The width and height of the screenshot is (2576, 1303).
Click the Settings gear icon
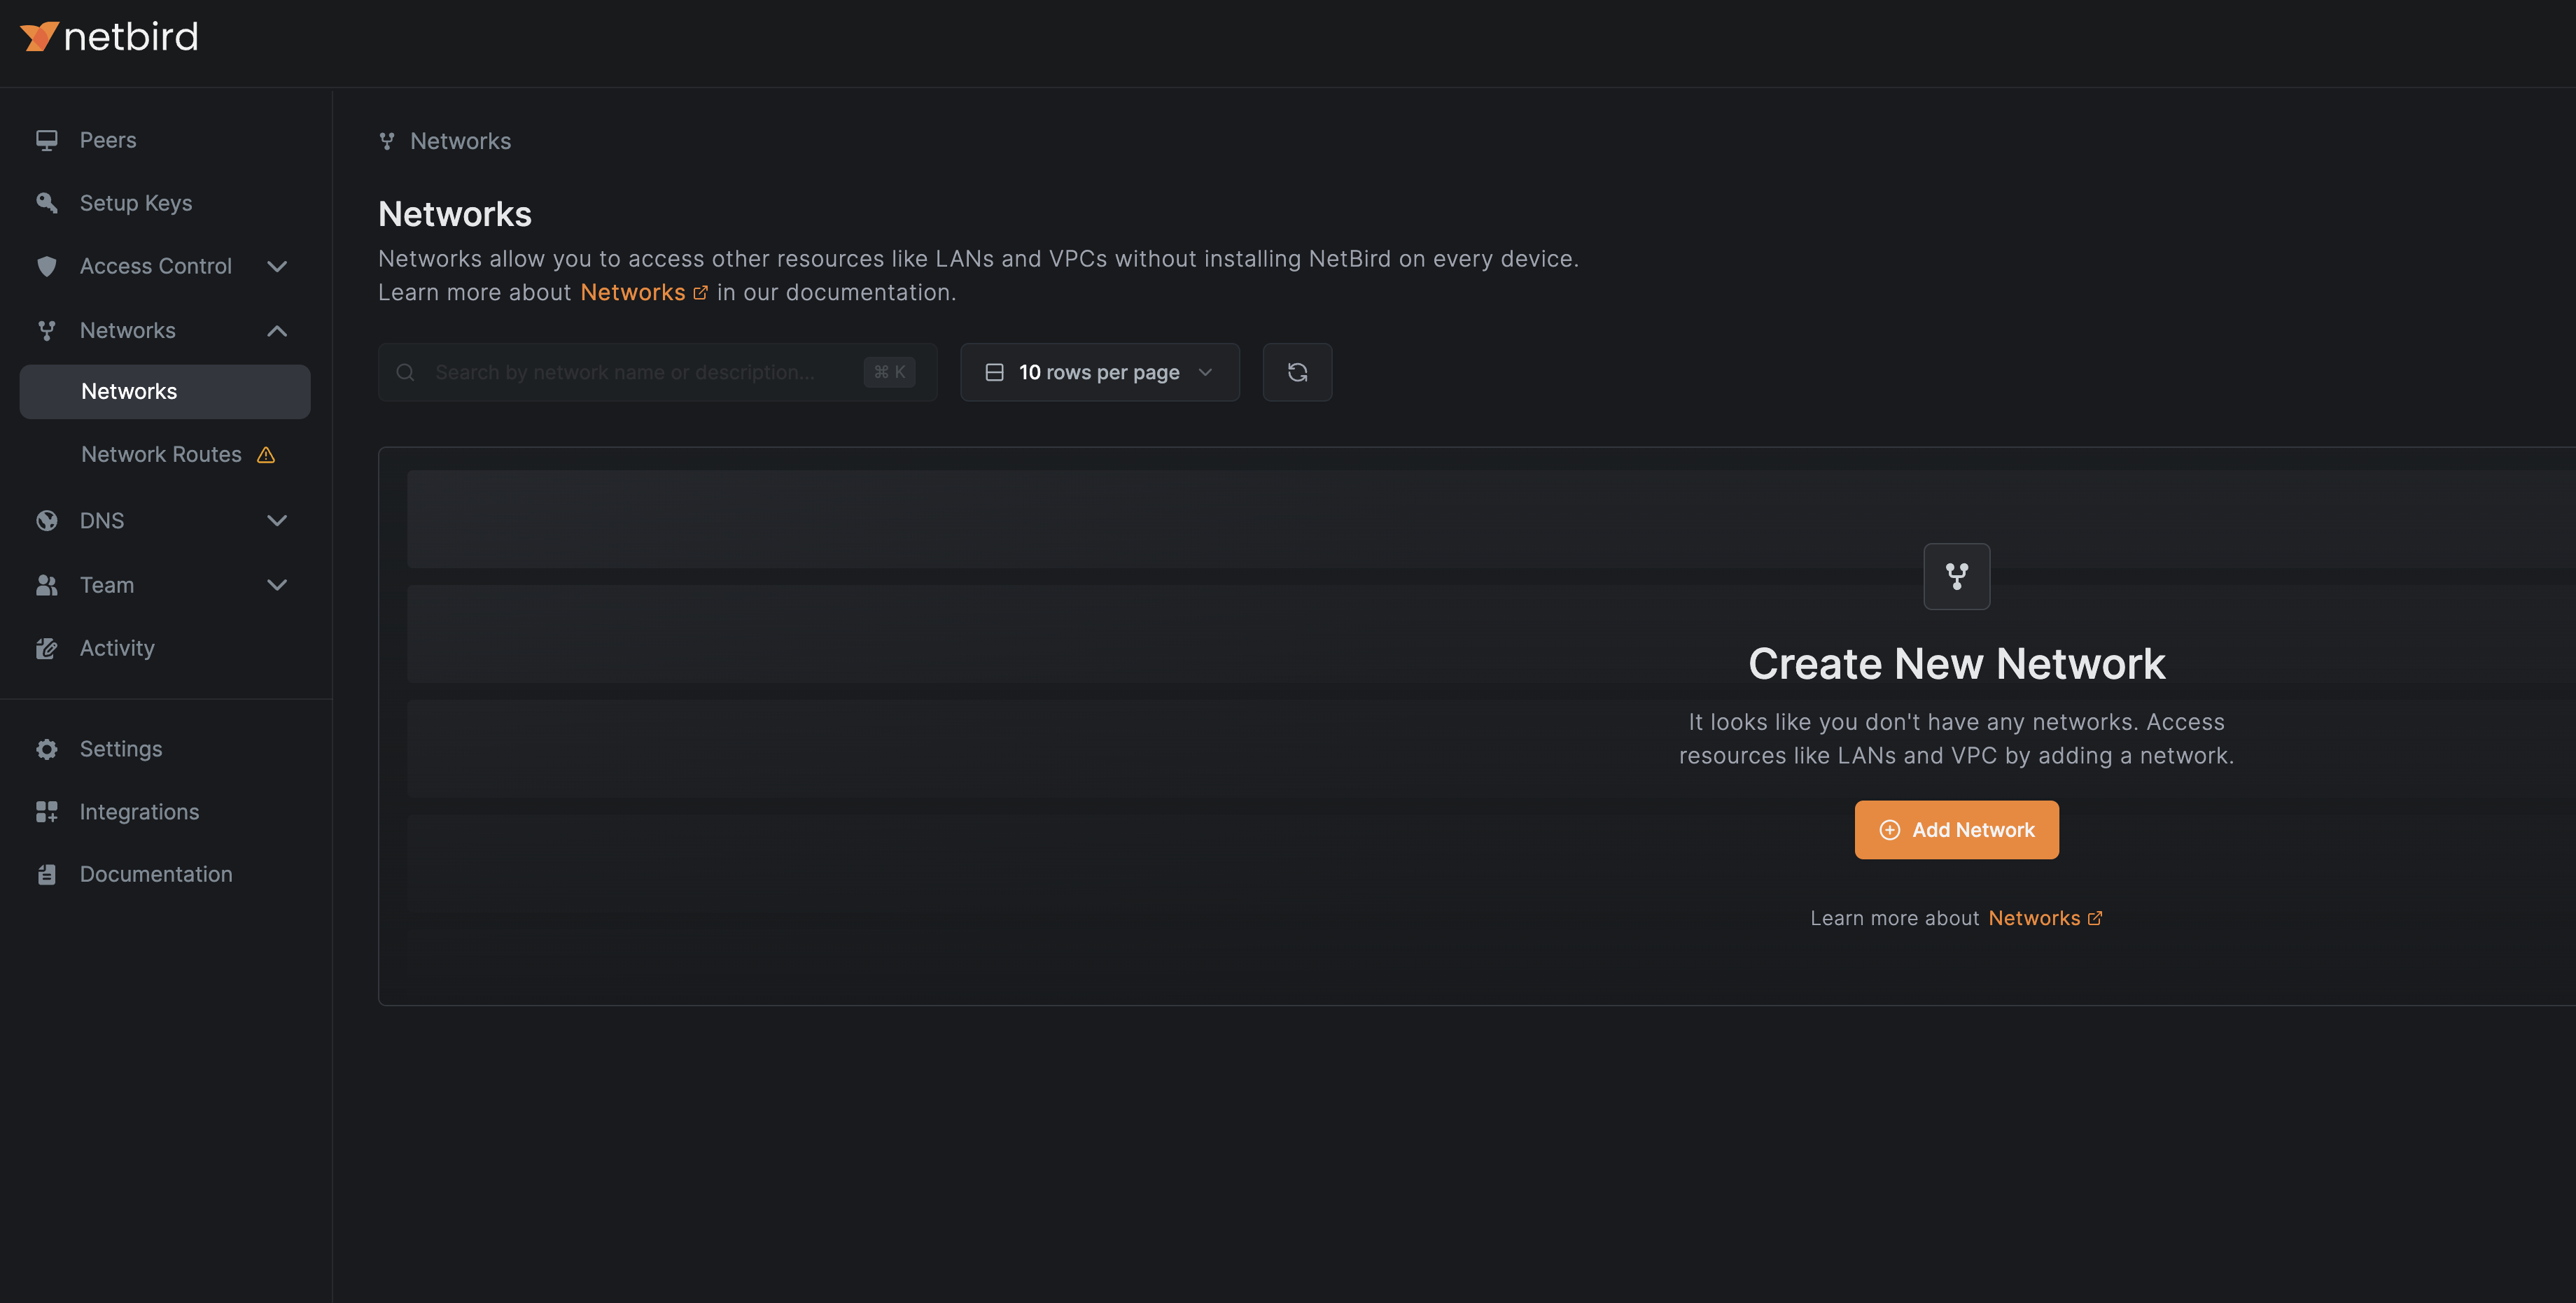(x=46, y=749)
